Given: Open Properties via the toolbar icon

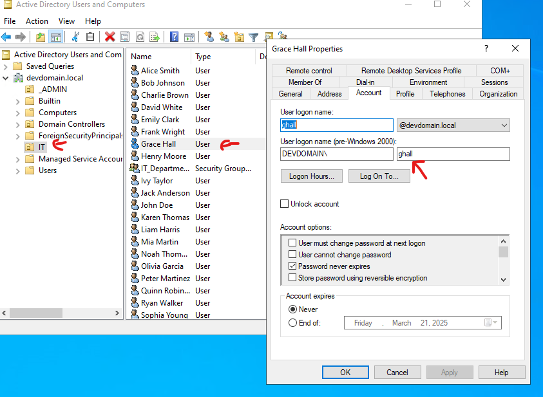Looking at the screenshot, I should [125, 37].
